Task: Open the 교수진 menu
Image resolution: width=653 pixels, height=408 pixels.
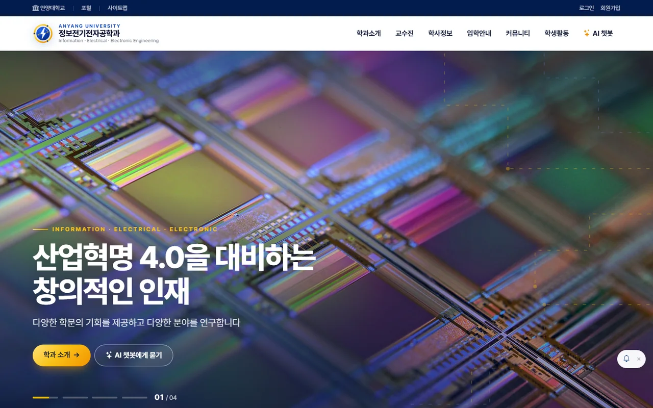Action: tap(405, 34)
